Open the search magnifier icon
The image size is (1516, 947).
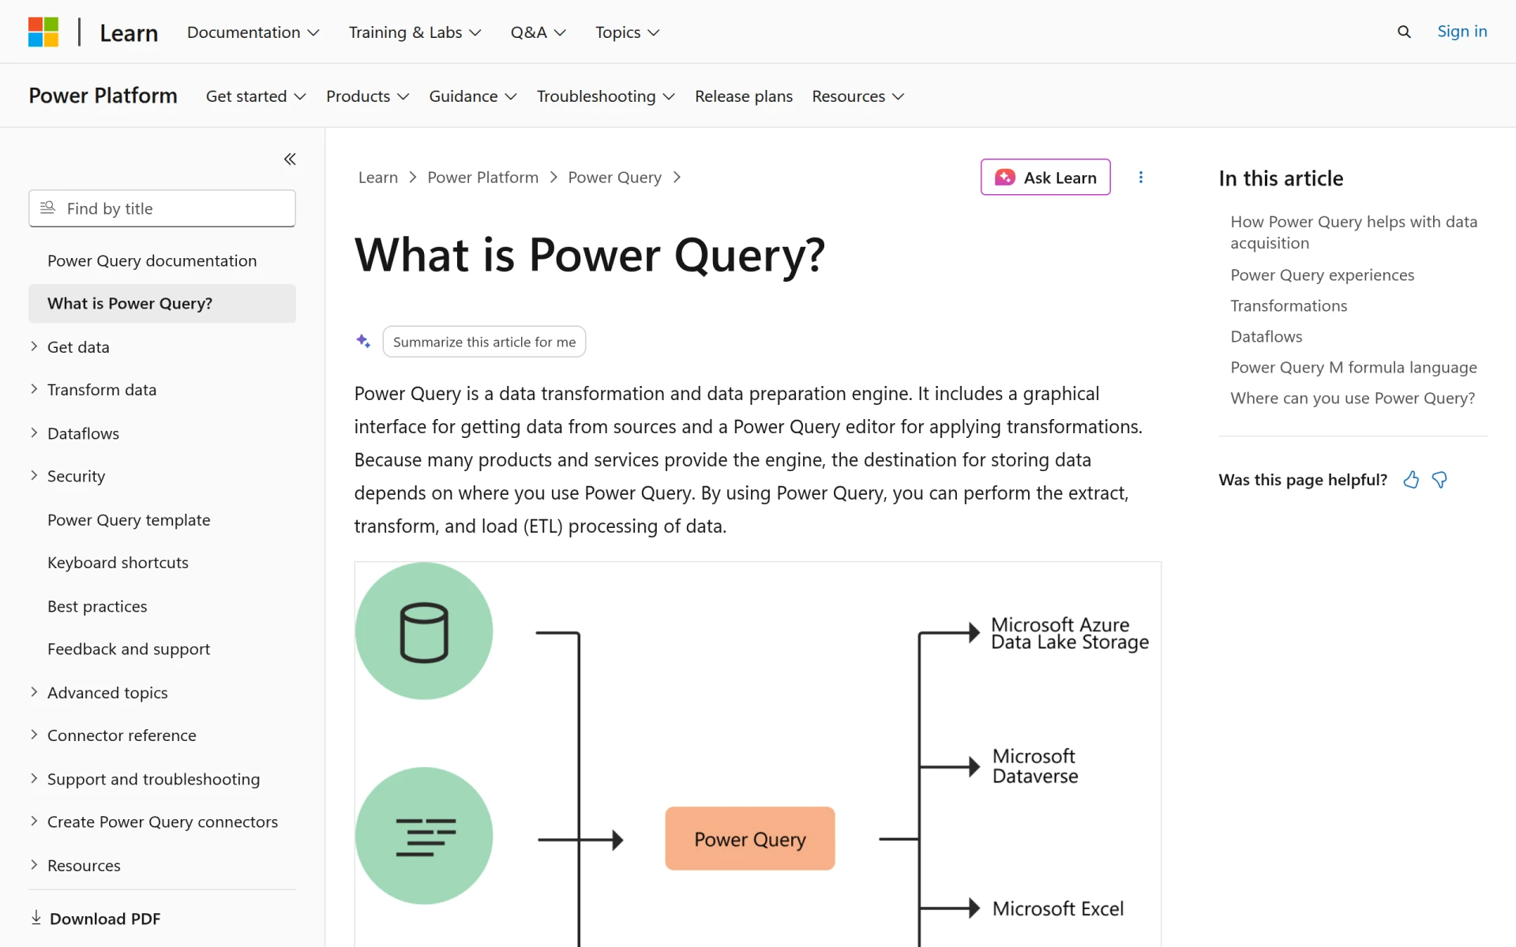1404,32
